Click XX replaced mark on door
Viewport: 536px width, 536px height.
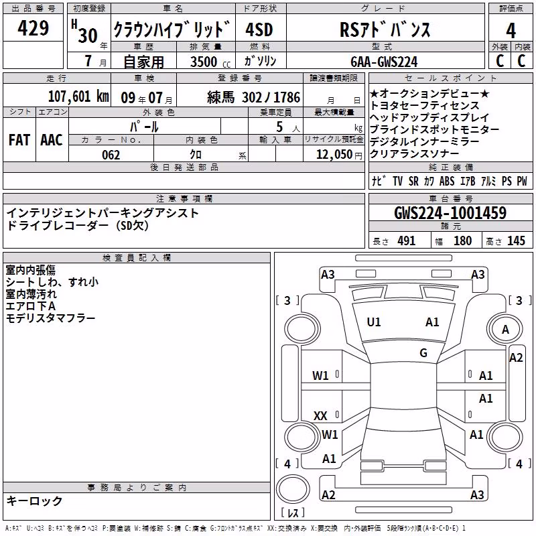click(320, 416)
